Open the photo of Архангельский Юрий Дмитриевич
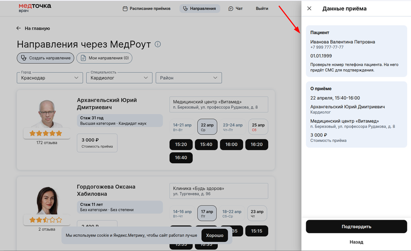 pyautogui.click(x=47, y=113)
